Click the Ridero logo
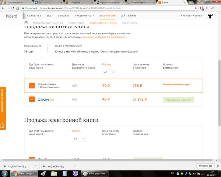221x177 pixels. click(x=11, y=16)
